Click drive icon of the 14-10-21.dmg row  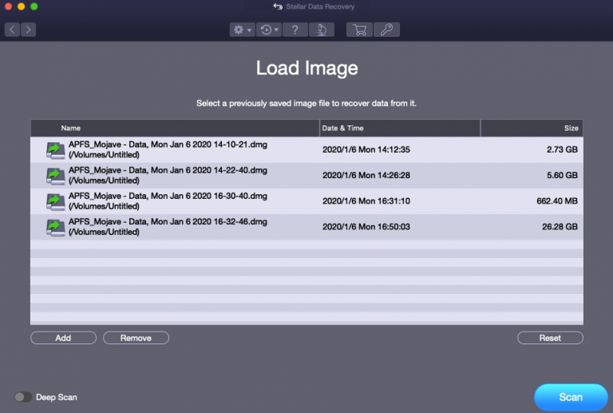(55, 150)
